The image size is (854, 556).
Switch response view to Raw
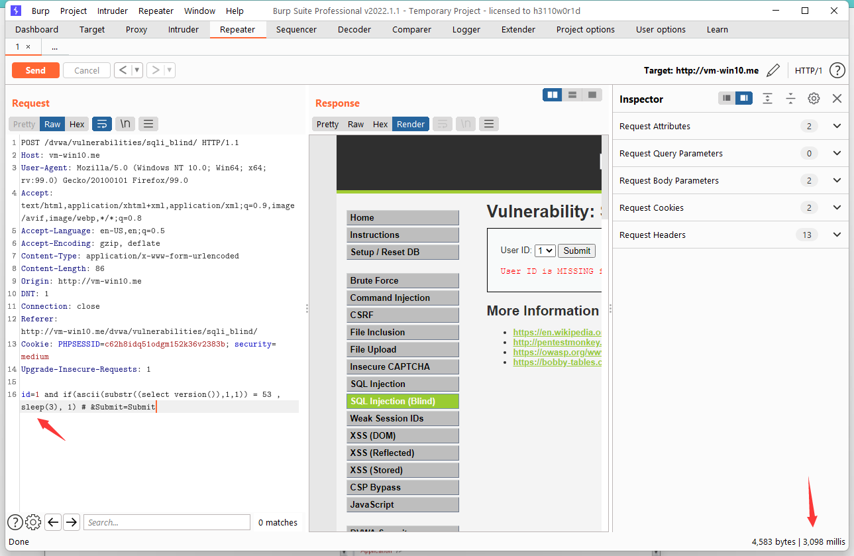[x=356, y=124]
